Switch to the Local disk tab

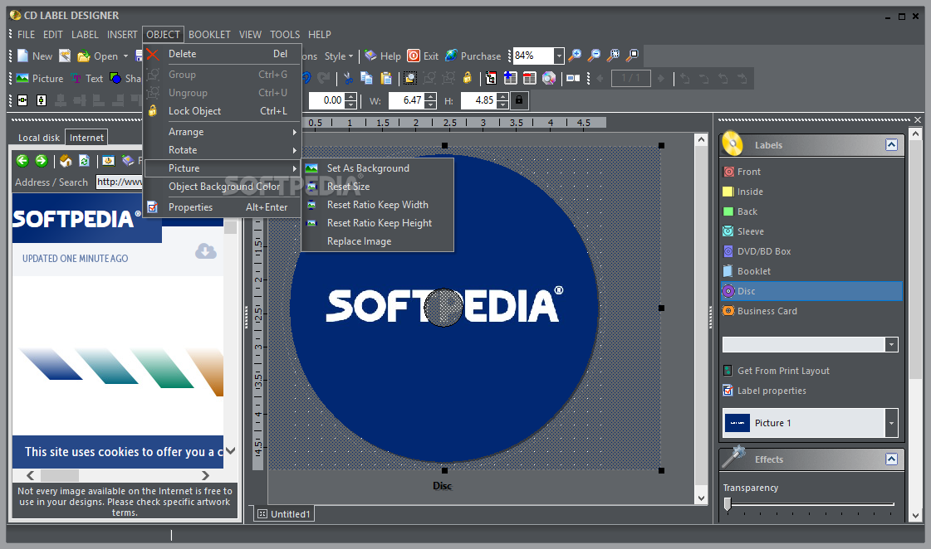38,138
